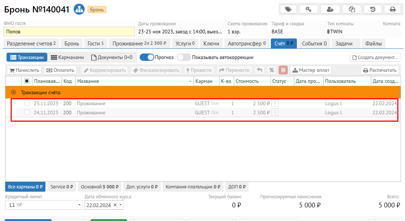
Task: Click the Начислить button
Action: tap(24, 70)
